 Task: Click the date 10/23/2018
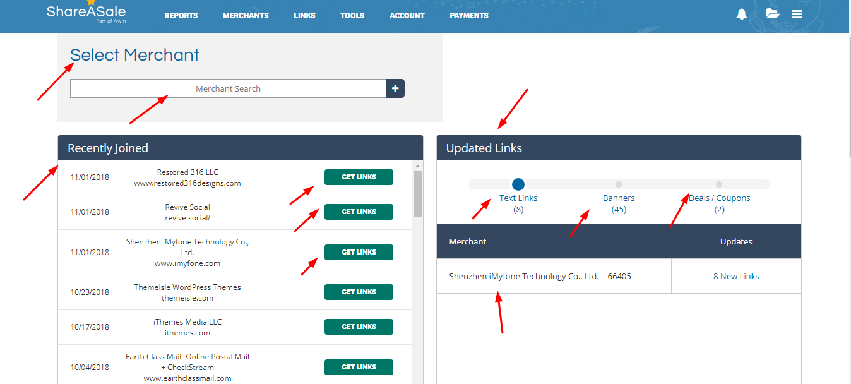(90, 292)
